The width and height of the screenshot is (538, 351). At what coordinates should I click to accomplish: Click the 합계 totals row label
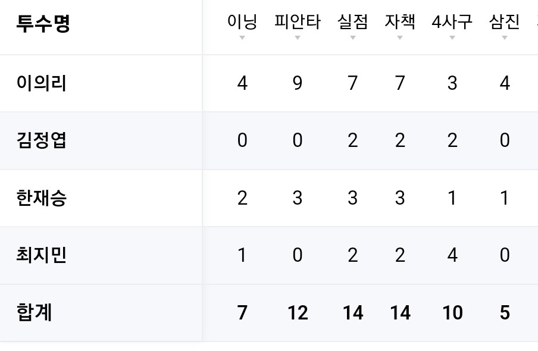(35, 312)
